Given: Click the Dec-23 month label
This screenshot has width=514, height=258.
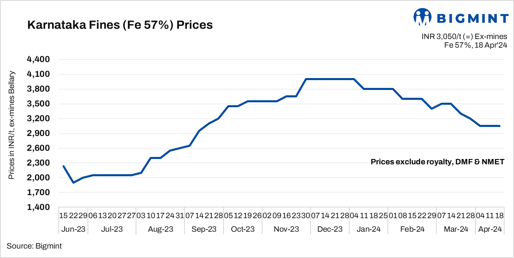Looking at the screenshot, I should point(330,229).
